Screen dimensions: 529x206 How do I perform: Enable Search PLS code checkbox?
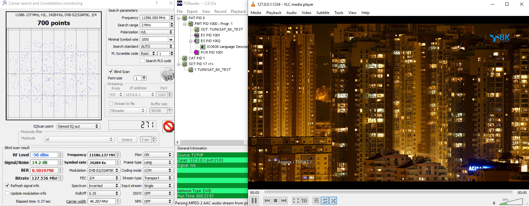point(143,61)
